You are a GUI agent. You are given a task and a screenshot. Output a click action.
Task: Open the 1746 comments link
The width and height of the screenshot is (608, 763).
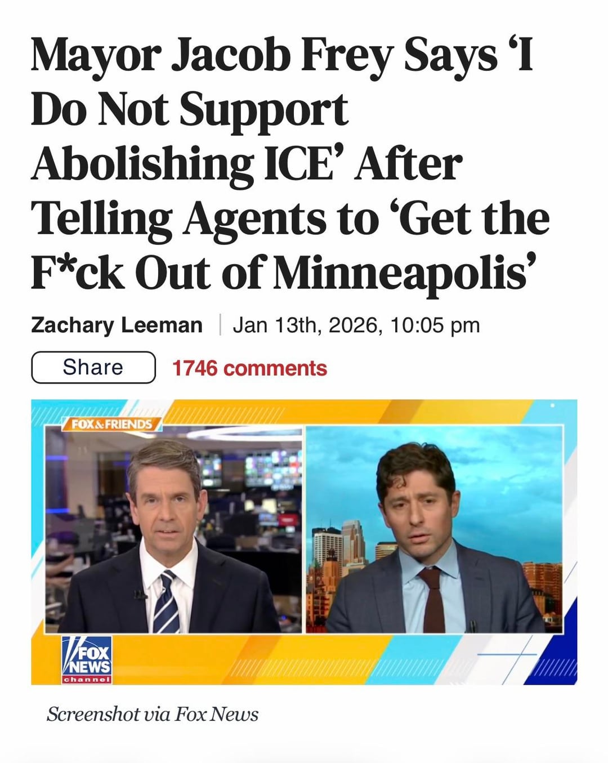(x=249, y=368)
